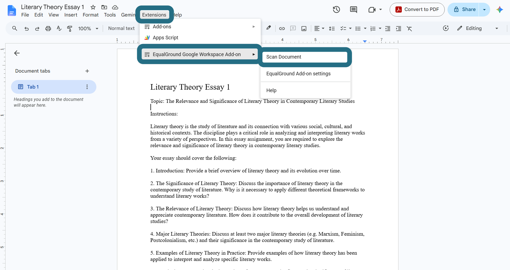
Task: Toggle the numbered list format
Action: click(x=373, y=28)
